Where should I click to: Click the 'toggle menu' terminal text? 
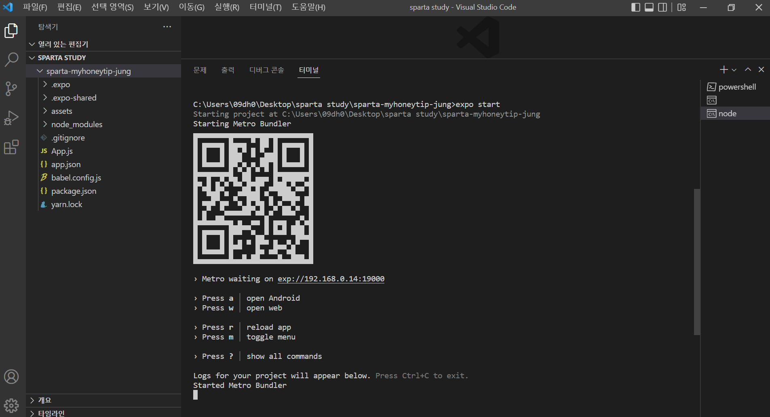coord(271,337)
